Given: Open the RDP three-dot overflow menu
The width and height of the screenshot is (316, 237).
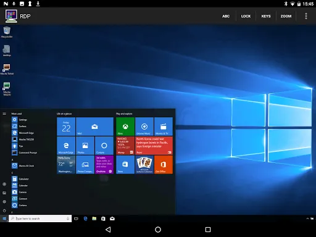Looking at the screenshot, I should (x=306, y=16).
